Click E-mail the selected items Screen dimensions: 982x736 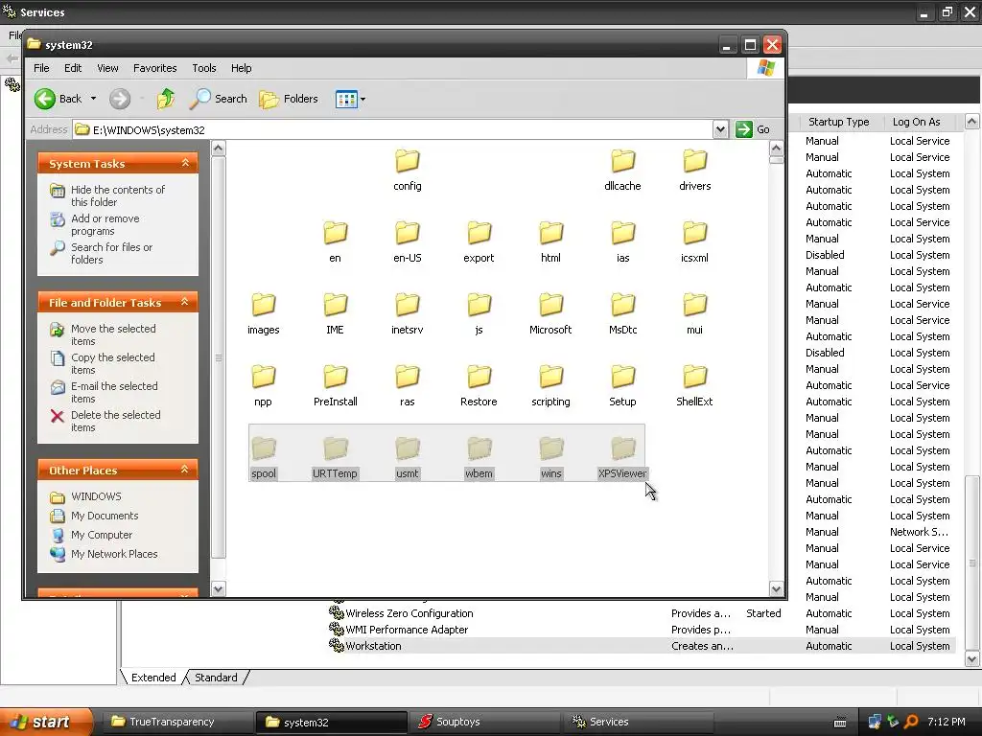(115, 392)
